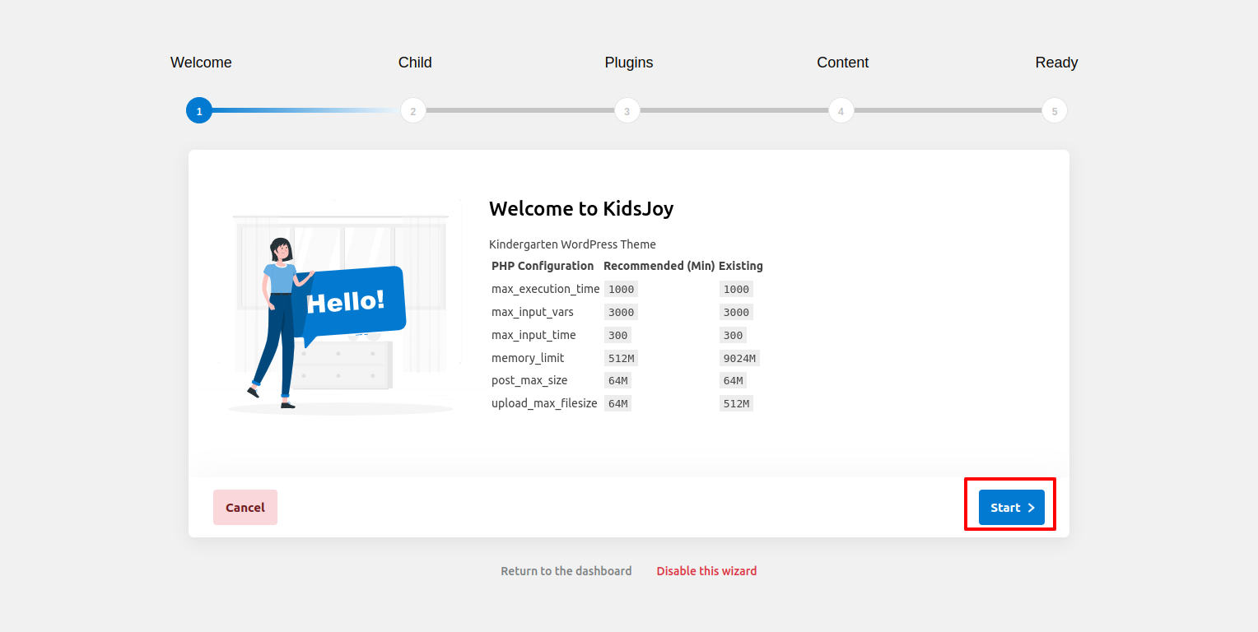Click the Welcome to KidsJoy heading
Screen dimensions: 1258x632
581,209
